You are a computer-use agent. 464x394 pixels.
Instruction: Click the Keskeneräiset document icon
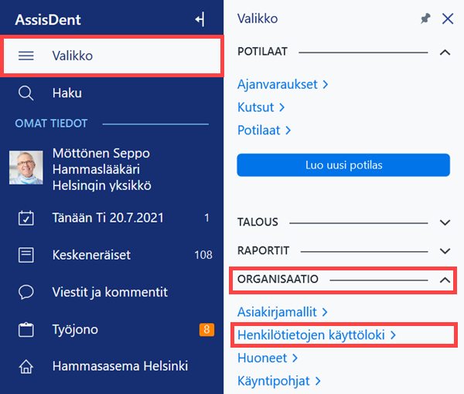click(x=26, y=255)
